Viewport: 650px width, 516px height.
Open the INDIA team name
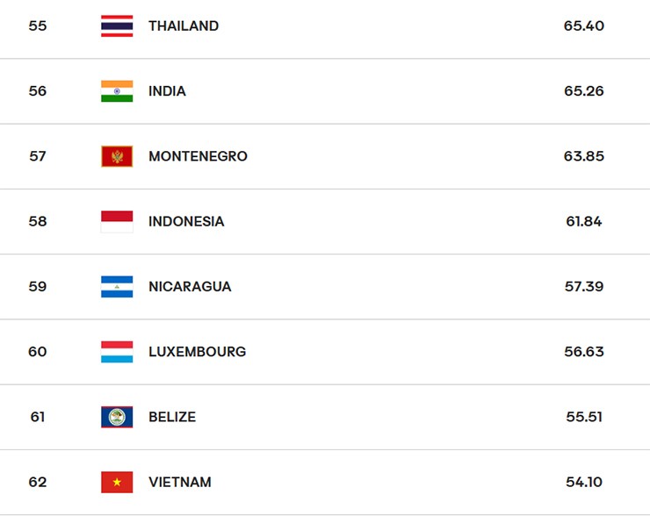click(167, 91)
